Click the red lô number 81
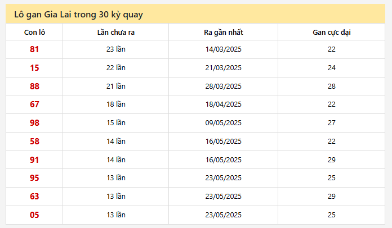392x228 pixels. coord(34,49)
